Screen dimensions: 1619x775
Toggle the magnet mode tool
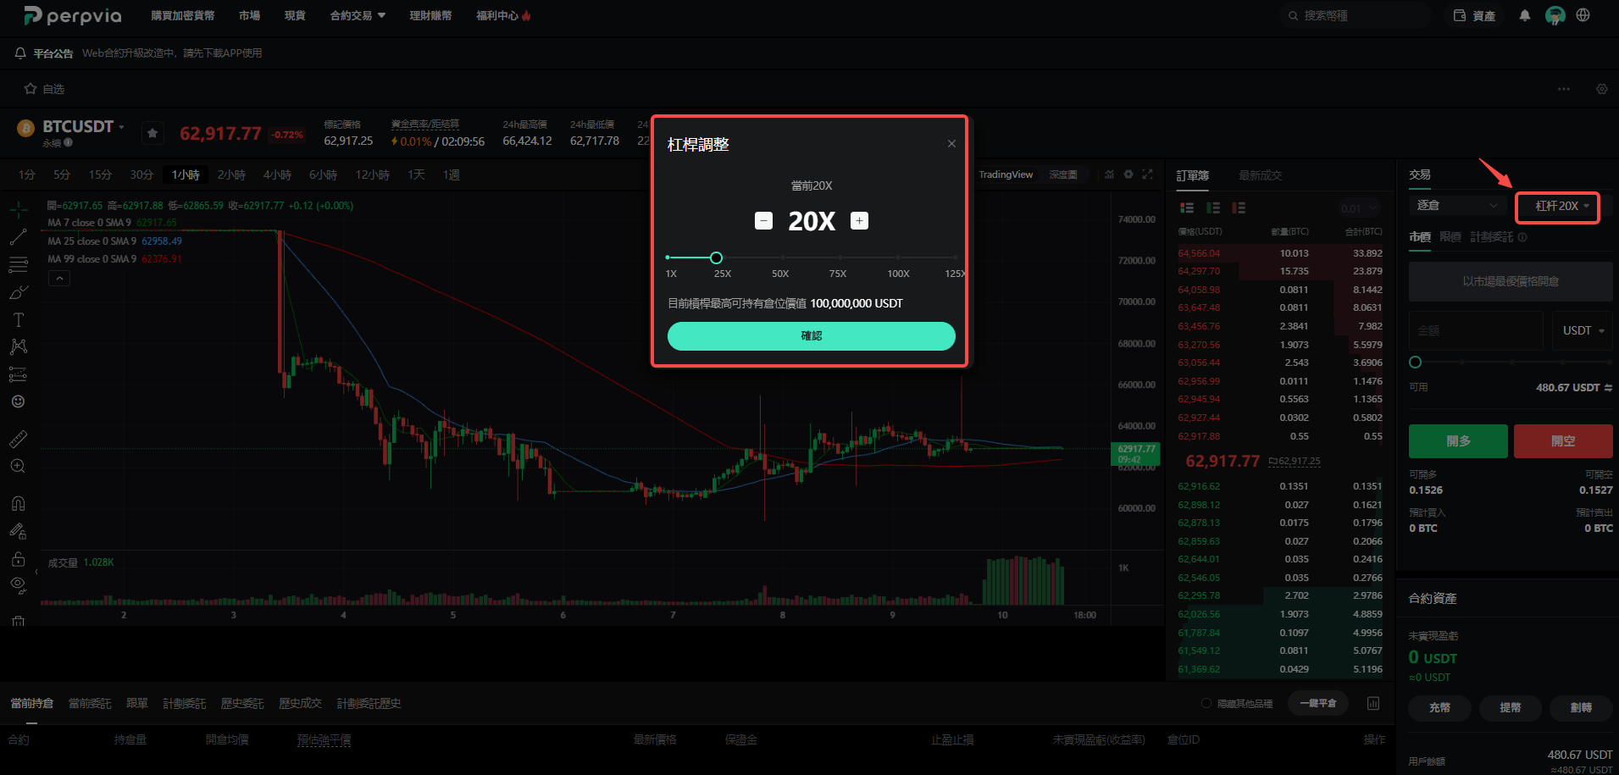click(18, 503)
